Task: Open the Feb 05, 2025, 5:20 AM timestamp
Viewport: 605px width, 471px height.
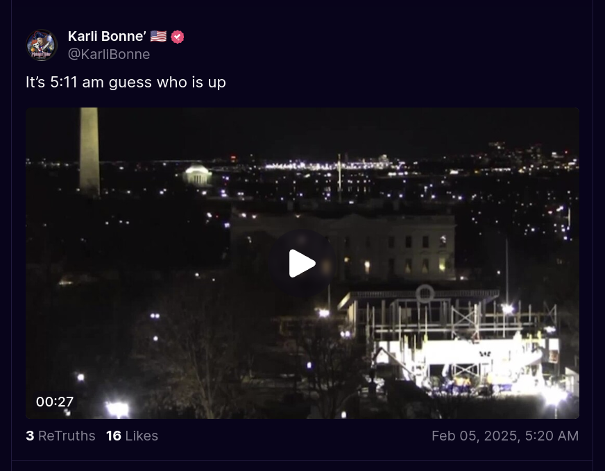Action: (x=505, y=436)
